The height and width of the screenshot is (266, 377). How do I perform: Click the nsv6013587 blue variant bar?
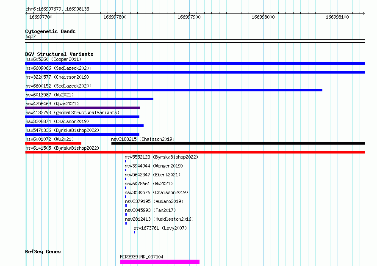(x=89, y=99)
